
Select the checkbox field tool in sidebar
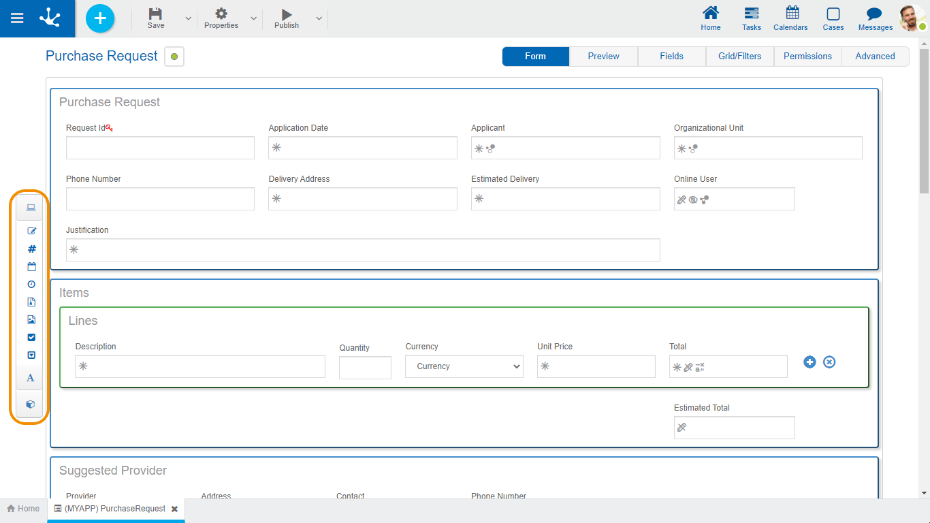pos(31,338)
